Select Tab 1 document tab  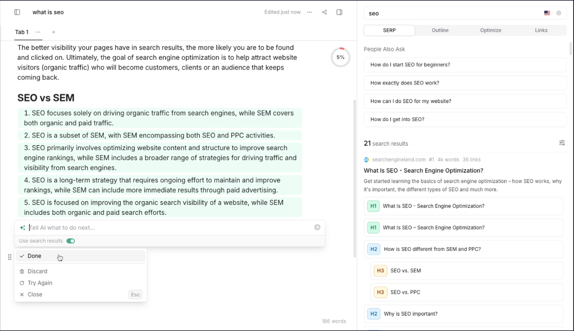[x=21, y=32]
